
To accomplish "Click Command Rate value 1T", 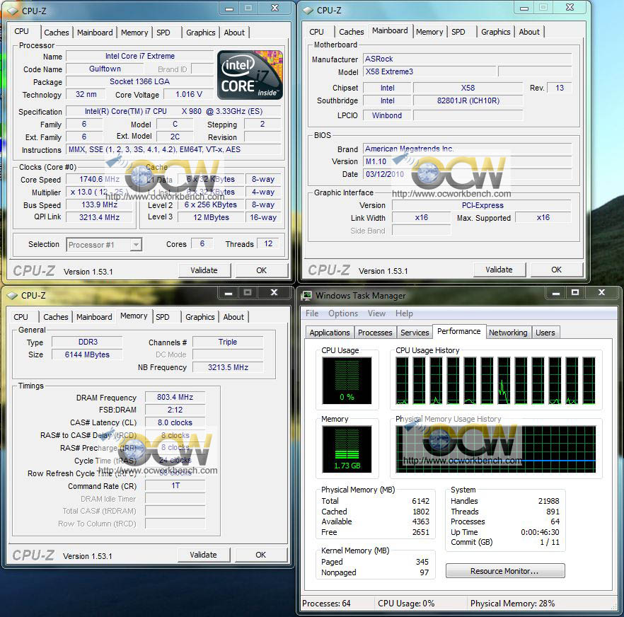I will point(175,485).
